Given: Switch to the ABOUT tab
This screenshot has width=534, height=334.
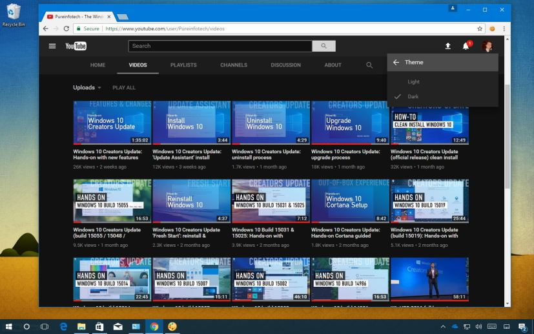Looking at the screenshot, I should pos(333,65).
